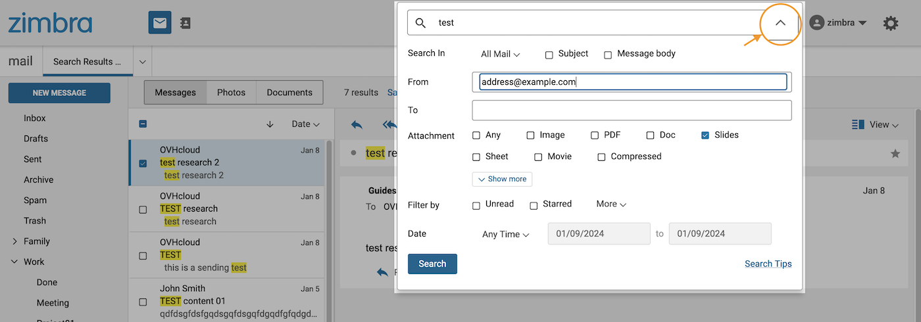
Task: Switch to the Documents tab
Action: tap(289, 93)
